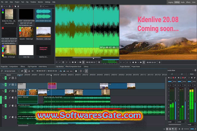
Task: Collapse video track V2 with its chevron
Action: (x=3, y=85)
